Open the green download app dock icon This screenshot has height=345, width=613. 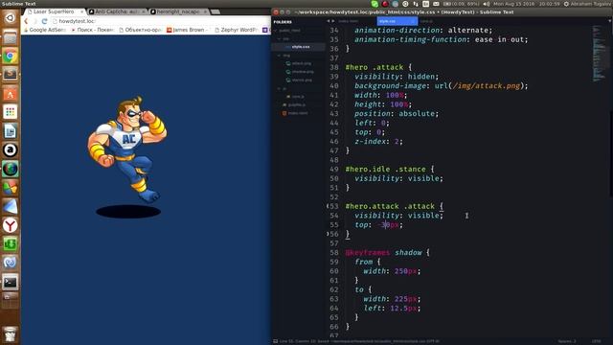pos(11,244)
